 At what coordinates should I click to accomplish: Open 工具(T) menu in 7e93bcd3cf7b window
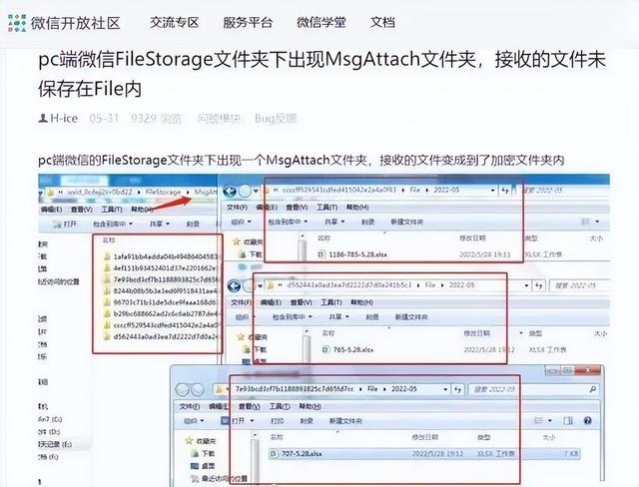(x=280, y=406)
